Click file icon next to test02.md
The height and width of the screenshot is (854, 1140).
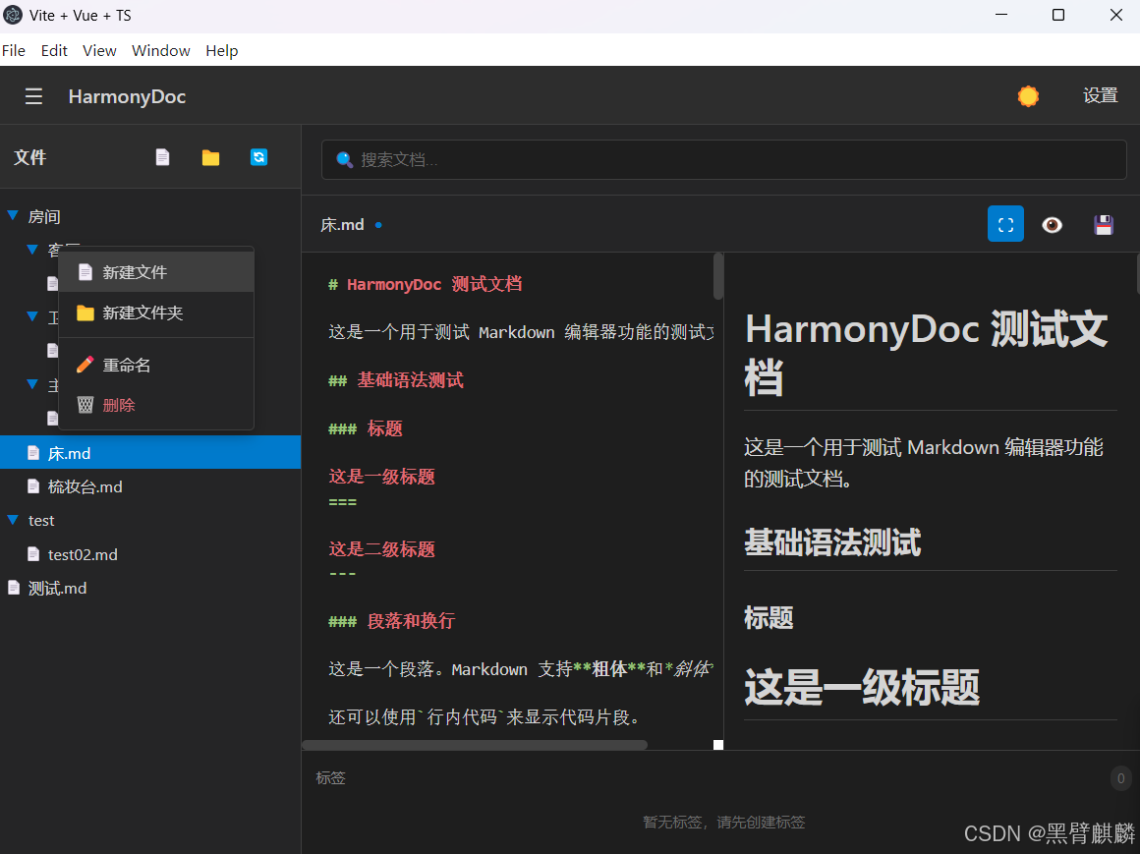coord(33,554)
